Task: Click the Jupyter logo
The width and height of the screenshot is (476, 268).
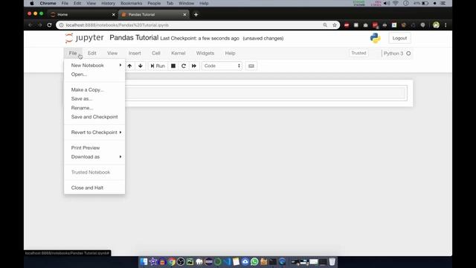Action: click(84, 38)
